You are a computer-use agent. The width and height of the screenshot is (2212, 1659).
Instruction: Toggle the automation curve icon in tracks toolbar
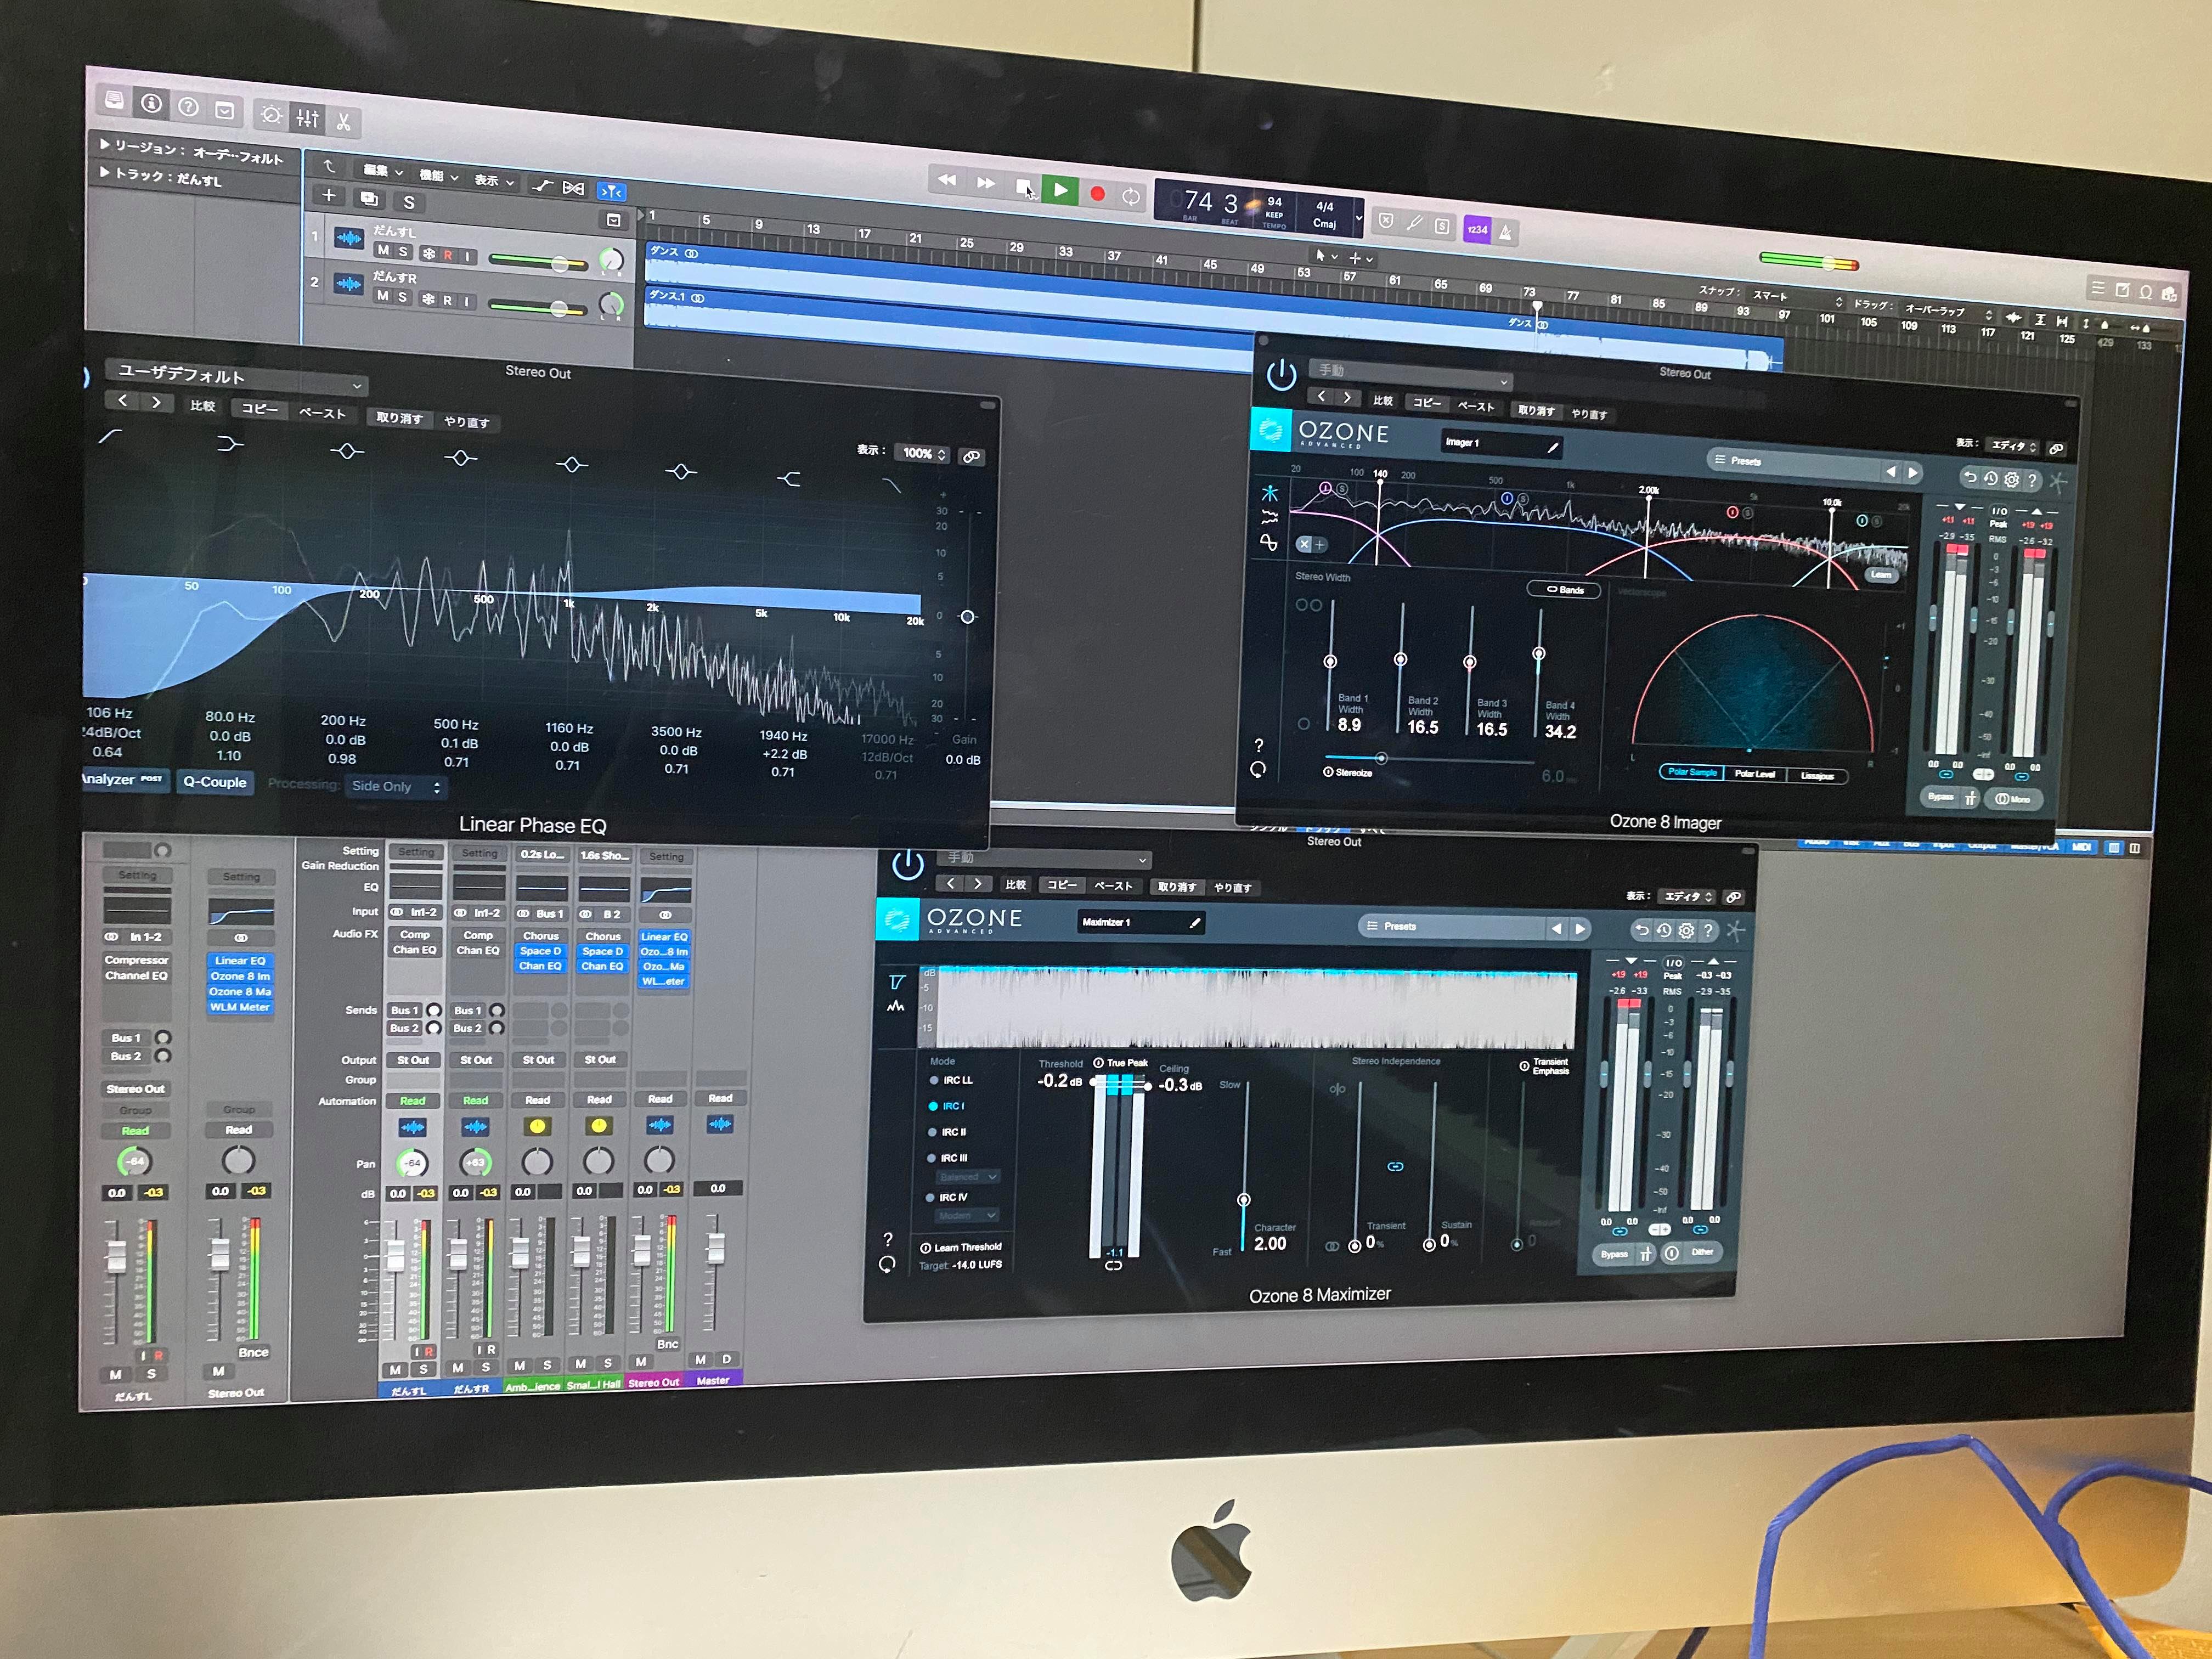coord(541,186)
